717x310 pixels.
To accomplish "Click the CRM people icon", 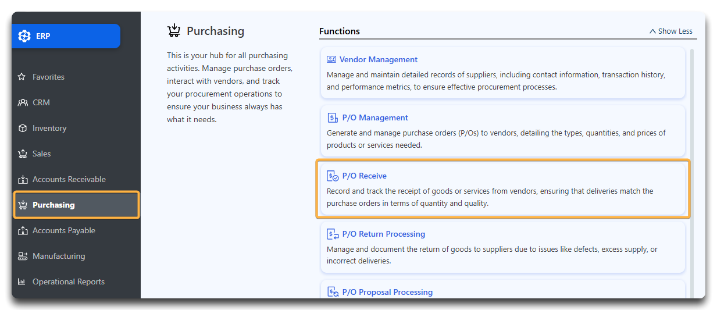I will tap(22, 102).
